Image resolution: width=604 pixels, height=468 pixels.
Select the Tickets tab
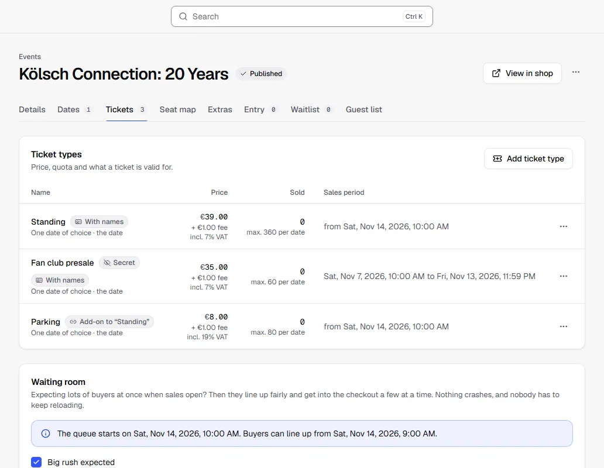coord(126,110)
